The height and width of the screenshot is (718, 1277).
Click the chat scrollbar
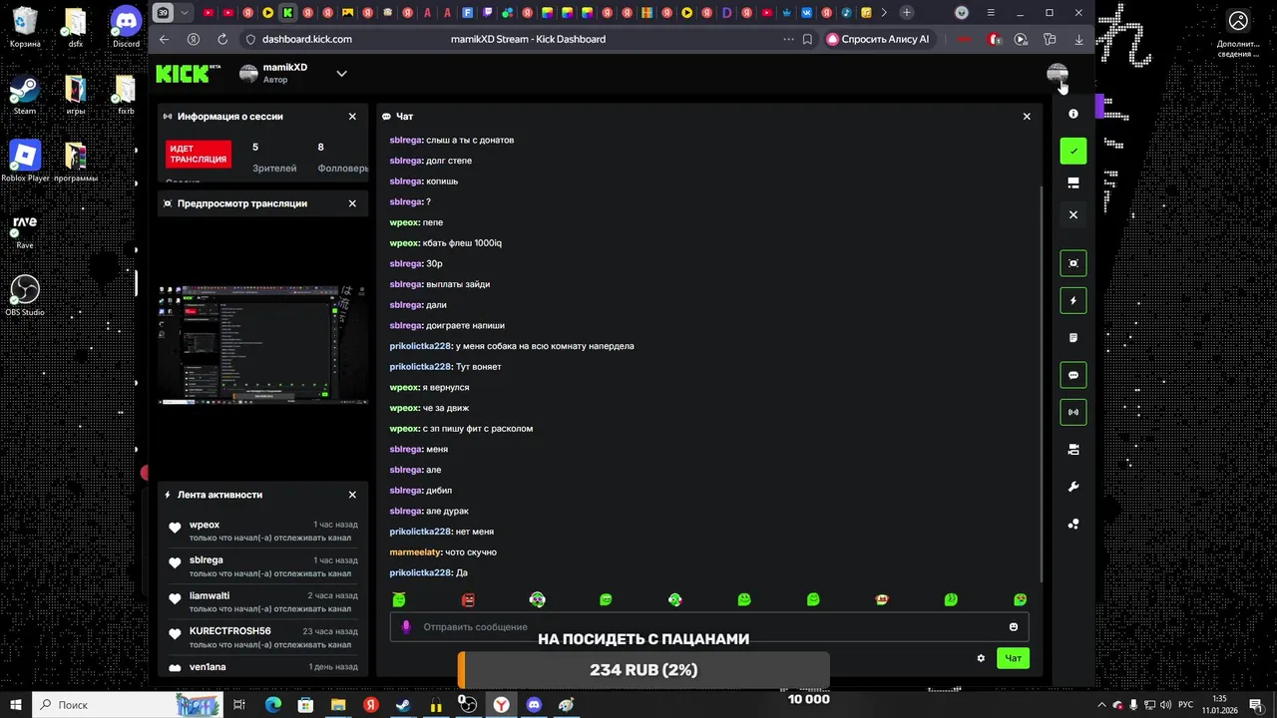point(1042,384)
